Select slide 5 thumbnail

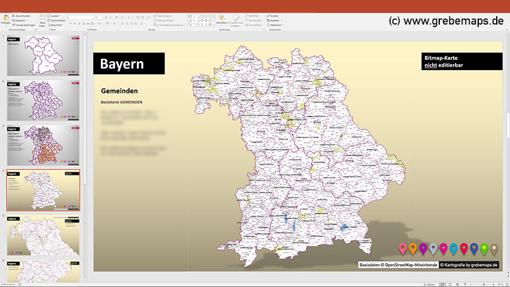pos(43,234)
